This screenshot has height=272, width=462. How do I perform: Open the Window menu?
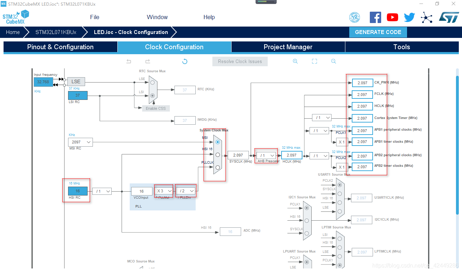(157, 17)
